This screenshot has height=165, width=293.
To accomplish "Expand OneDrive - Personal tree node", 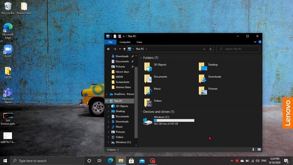I will [107, 94].
